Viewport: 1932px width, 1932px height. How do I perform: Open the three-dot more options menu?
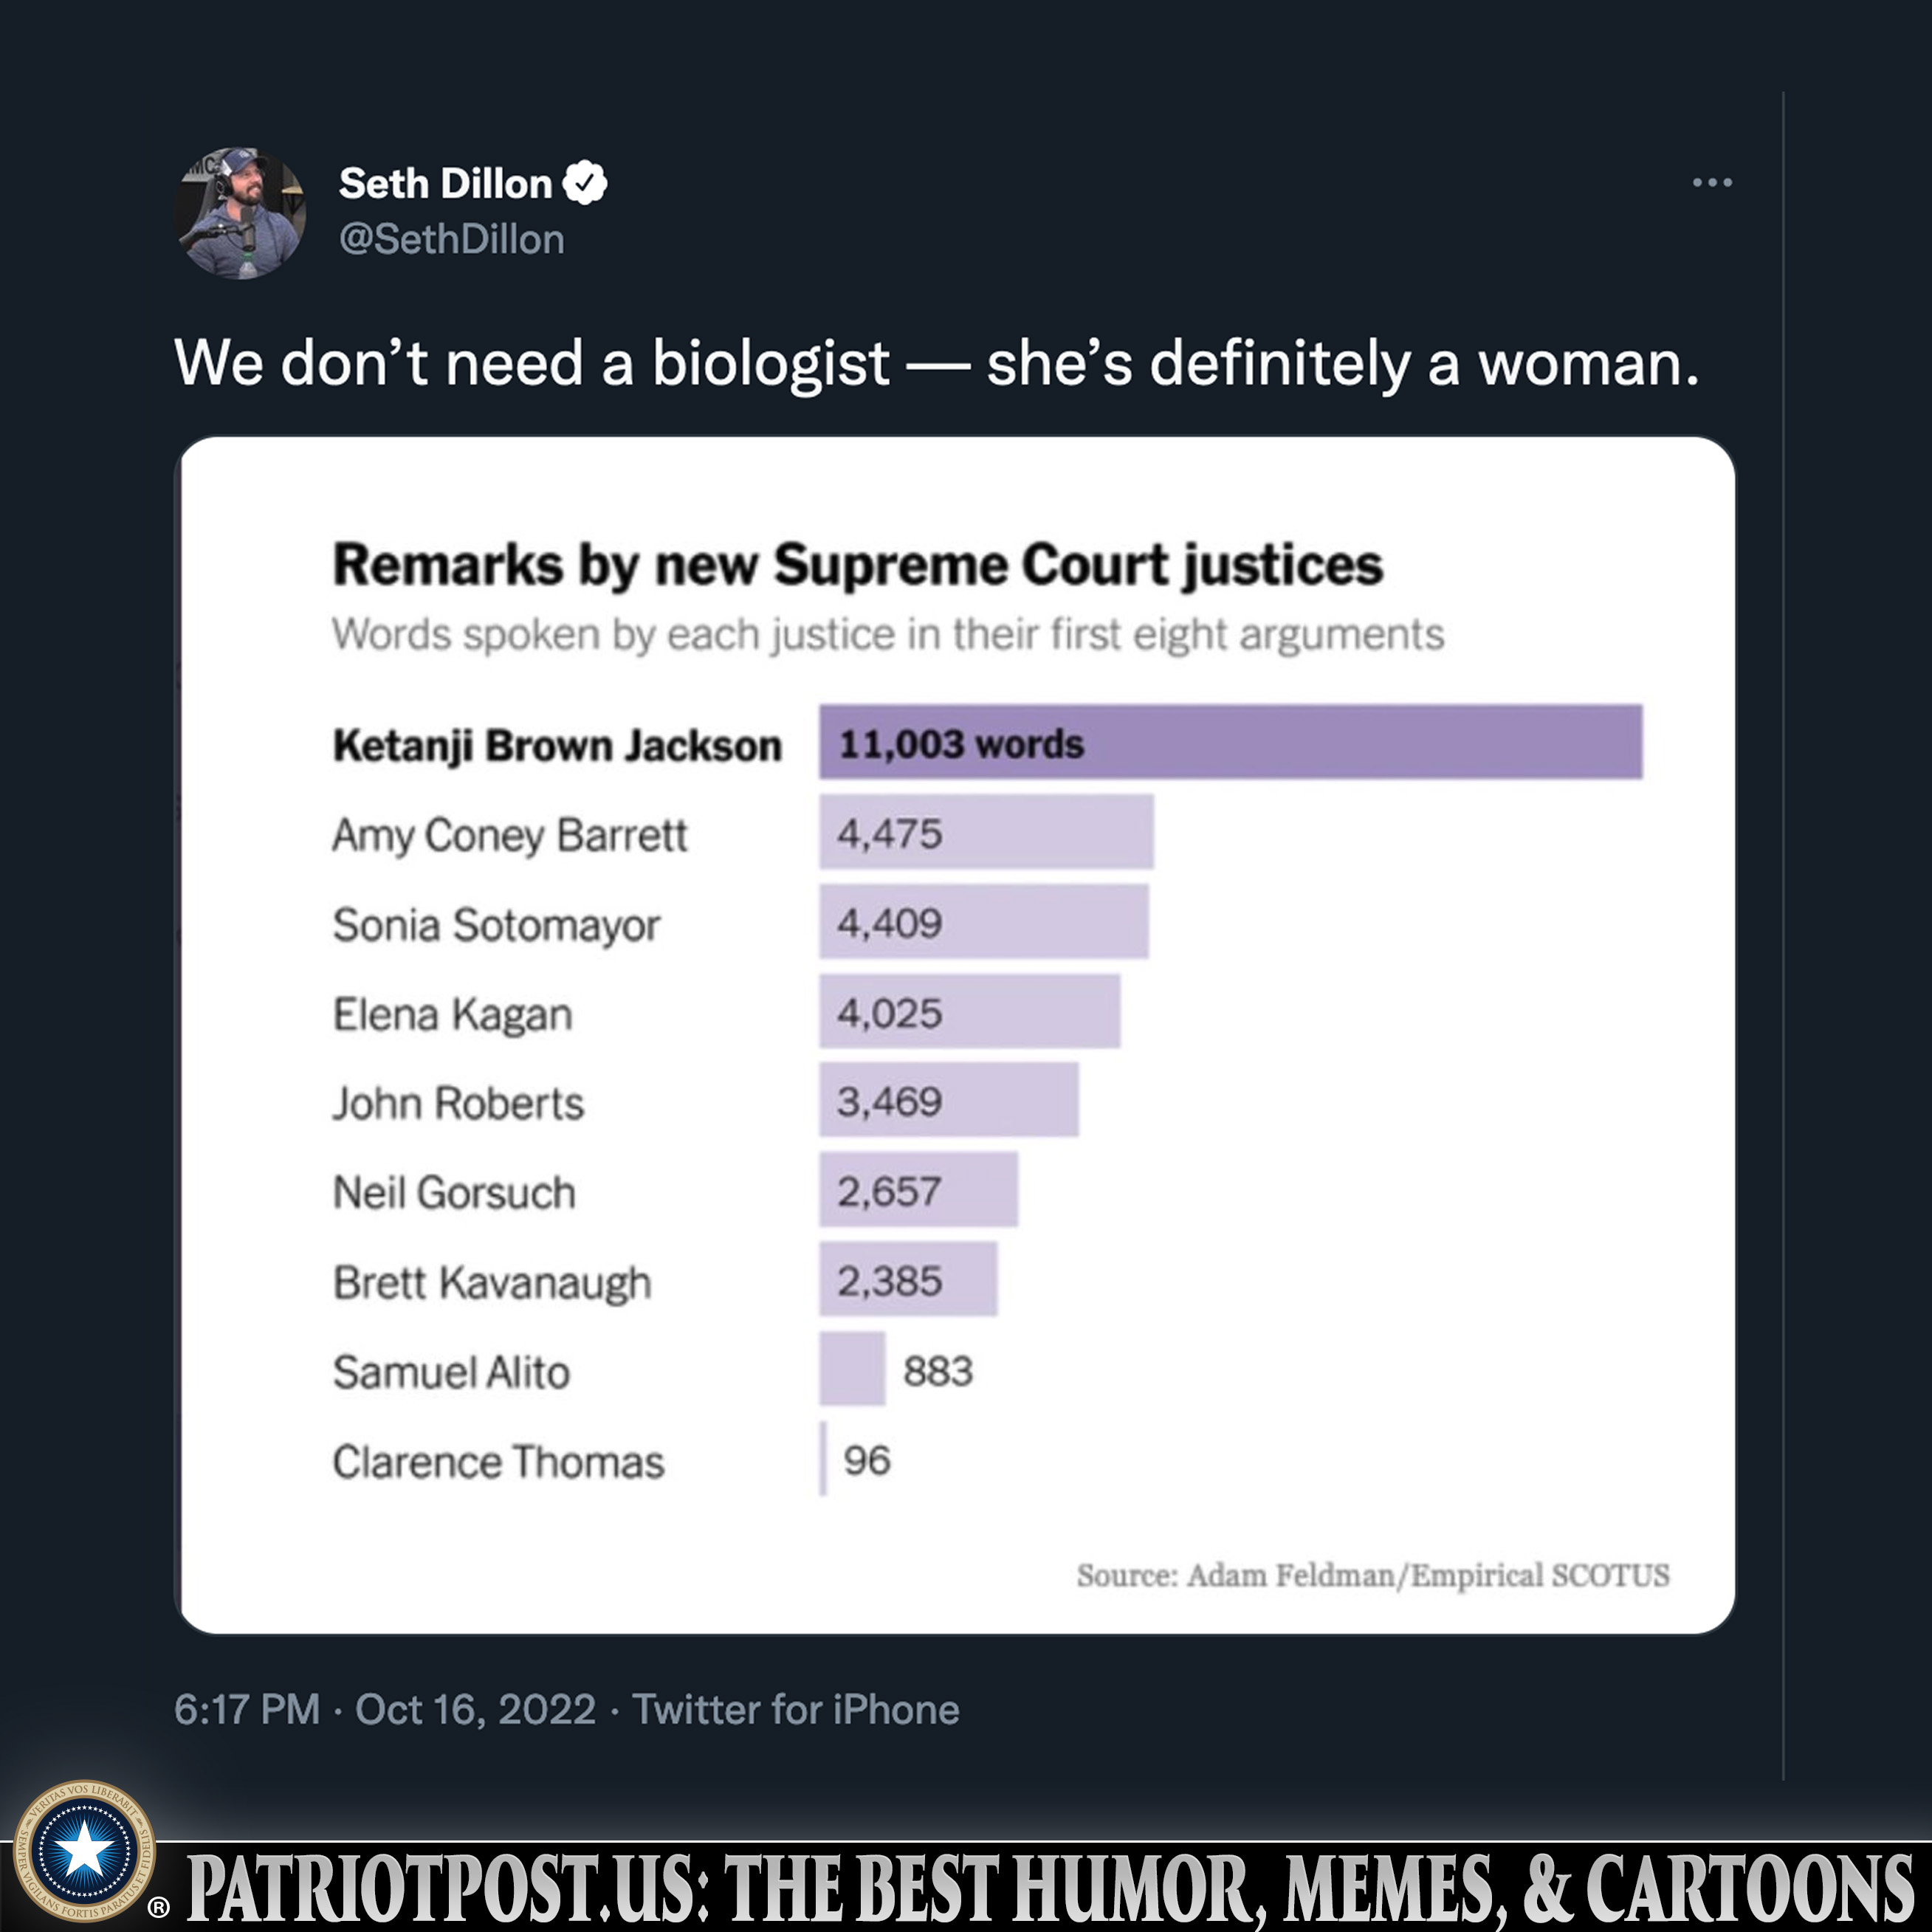pos(1712,183)
